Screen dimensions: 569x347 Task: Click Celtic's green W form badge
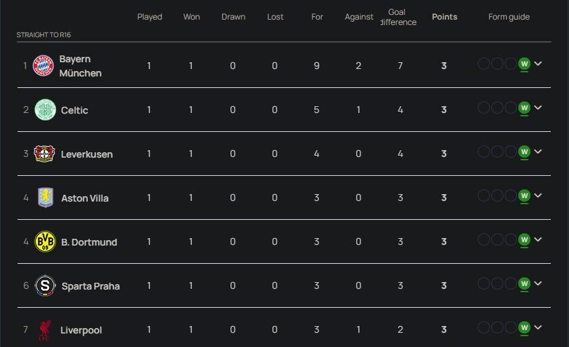click(524, 108)
